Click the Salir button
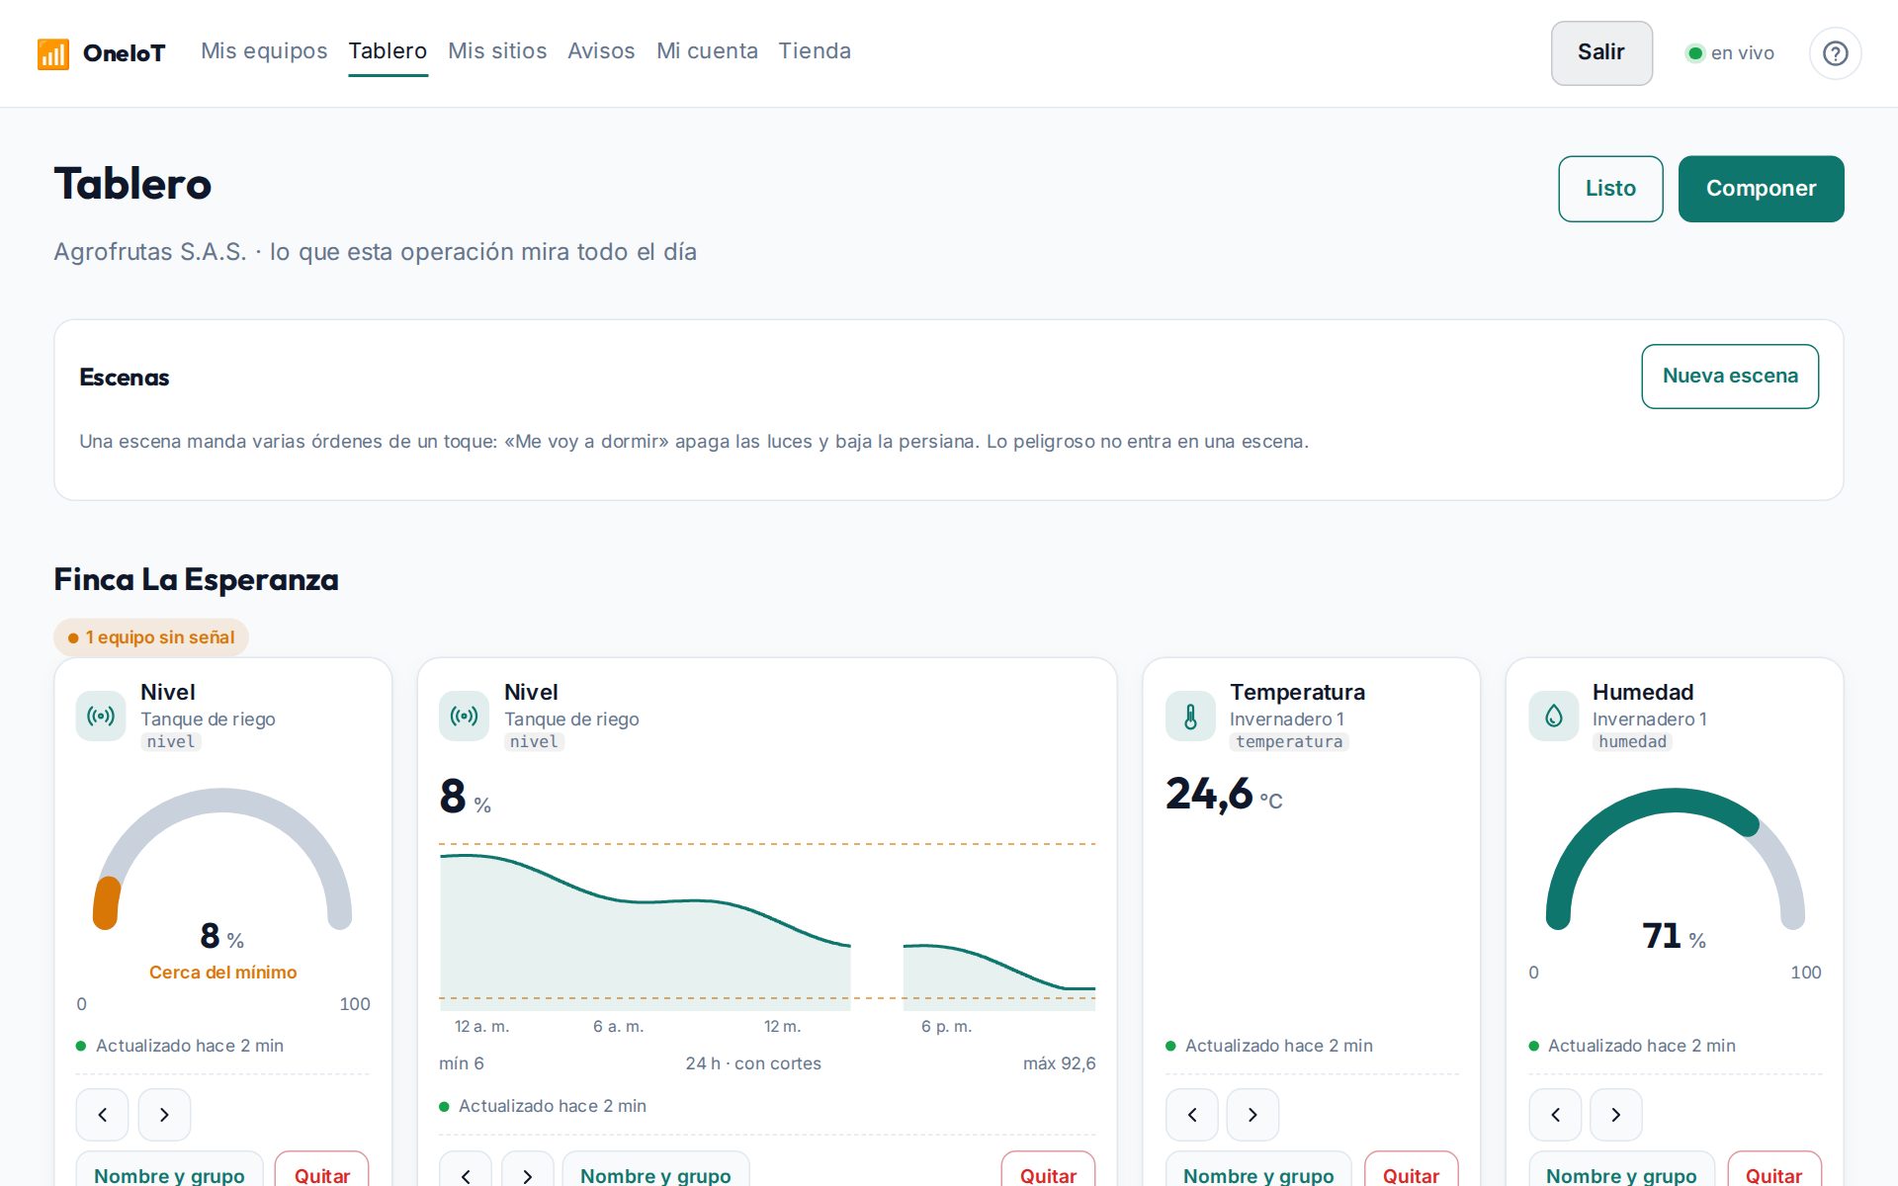Image resolution: width=1898 pixels, height=1186 pixels. (x=1601, y=53)
